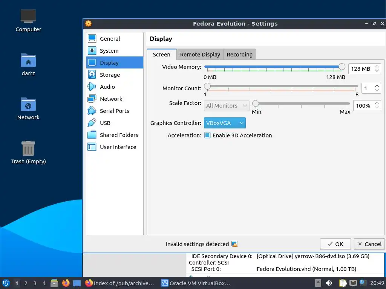Viewport: 386px width, 289px height.
Task: Increase Video Memory using up arrow
Action: 377,66
